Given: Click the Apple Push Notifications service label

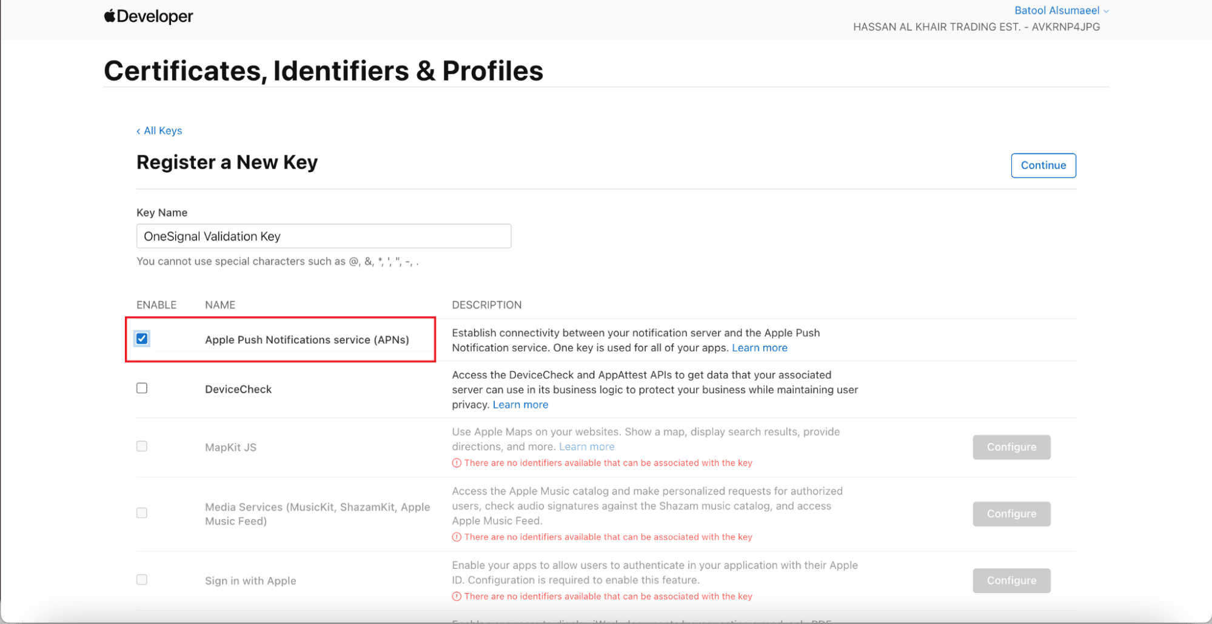Looking at the screenshot, I should [307, 340].
